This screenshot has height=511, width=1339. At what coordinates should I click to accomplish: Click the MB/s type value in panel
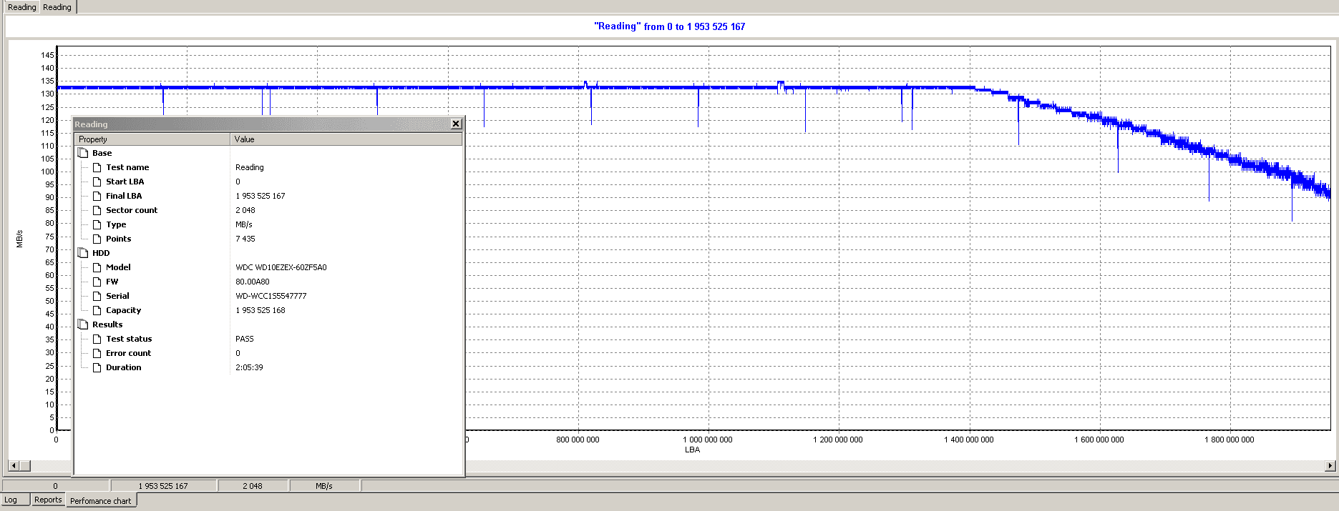pyautogui.click(x=243, y=224)
